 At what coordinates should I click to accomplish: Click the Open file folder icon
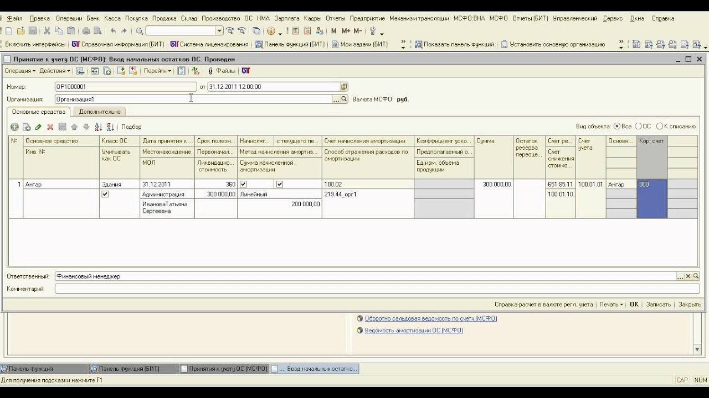(21, 31)
